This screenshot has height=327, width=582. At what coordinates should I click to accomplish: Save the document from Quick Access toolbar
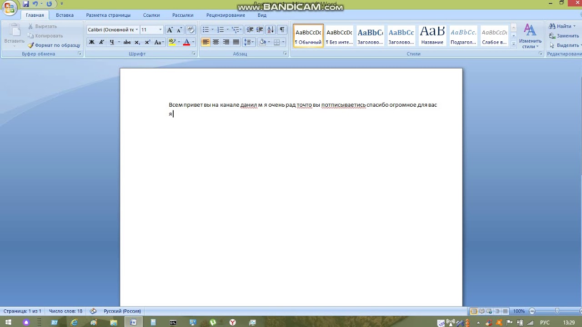25,4
